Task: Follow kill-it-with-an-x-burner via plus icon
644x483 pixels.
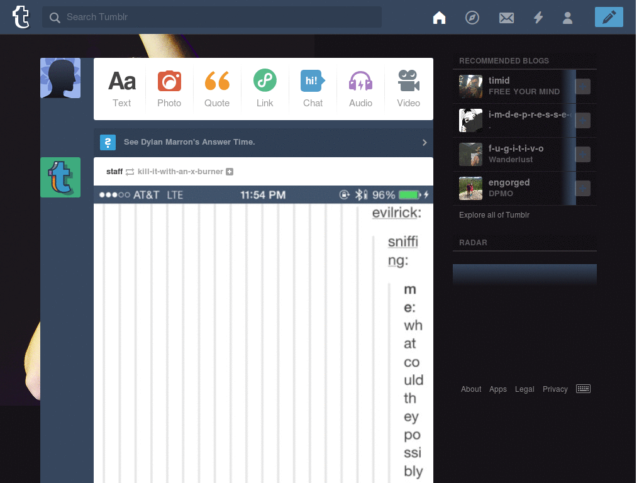Action: click(230, 172)
